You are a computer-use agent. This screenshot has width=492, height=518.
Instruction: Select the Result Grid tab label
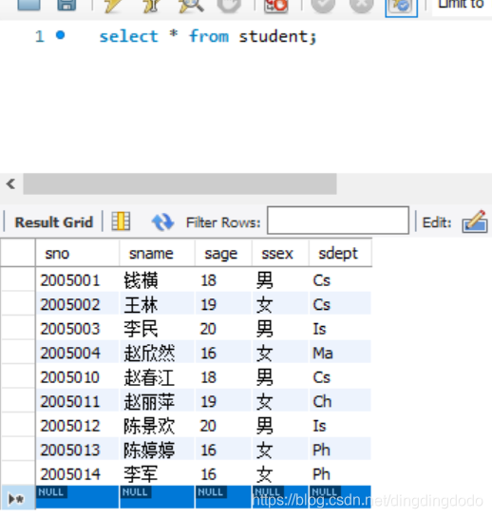[x=54, y=222]
